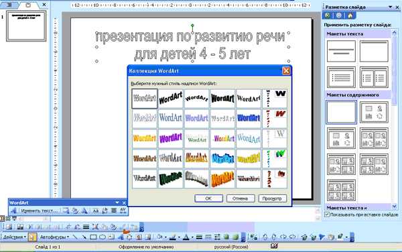402x252 pixels.
Task: Click the Rectangle tool in Drawing toolbar
Action: [93, 237]
